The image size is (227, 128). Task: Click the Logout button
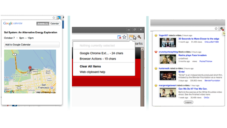click(x=188, y=102)
